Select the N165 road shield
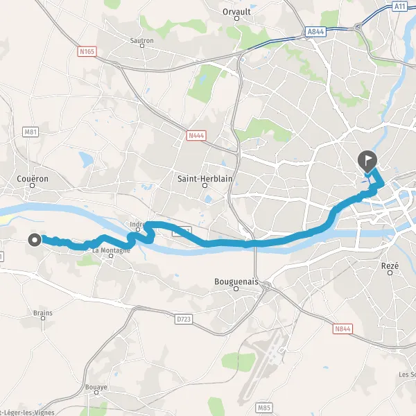Image resolution: width=416 pixels, height=416 pixels. tap(87, 51)
